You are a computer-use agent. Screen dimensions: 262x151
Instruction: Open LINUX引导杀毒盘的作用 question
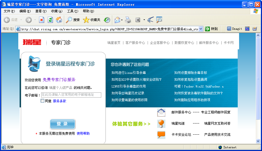[129, 86]
